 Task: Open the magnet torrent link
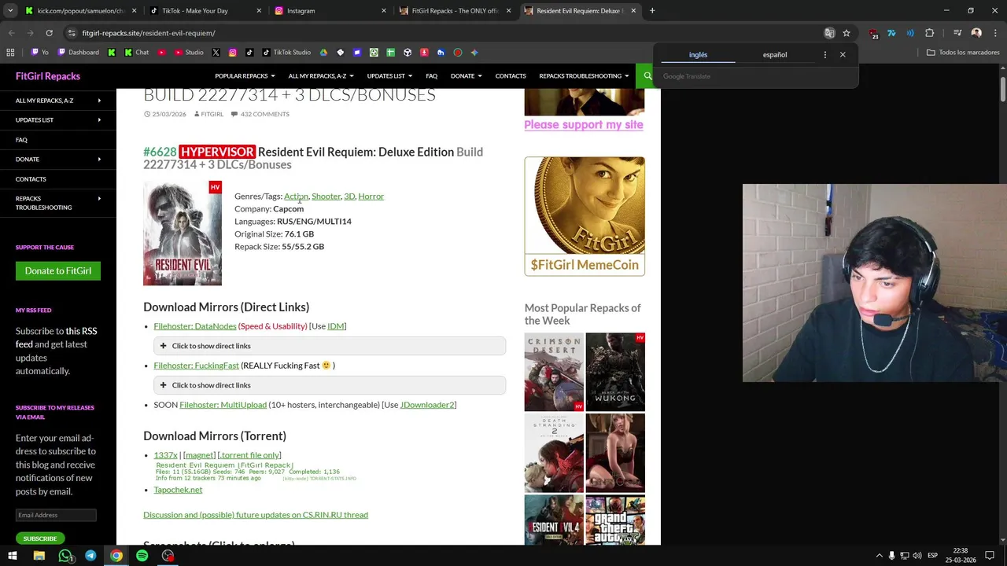click(x=199, y=455)
